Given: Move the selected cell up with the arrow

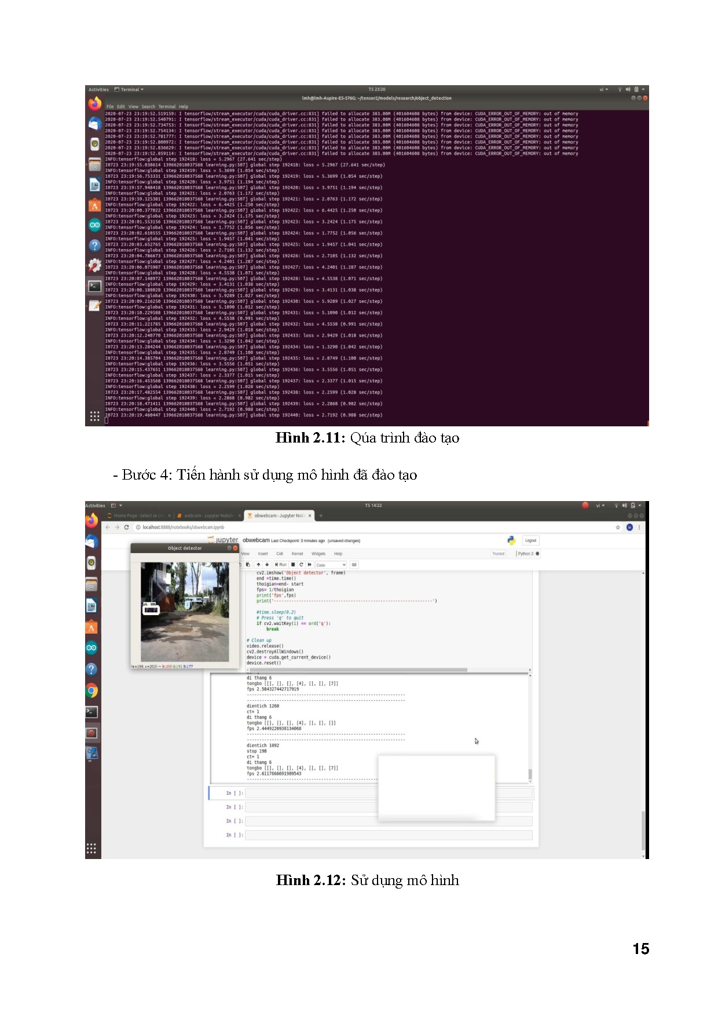Looking at the screenshot, I should pyautogui.click(x=258, y=564).
